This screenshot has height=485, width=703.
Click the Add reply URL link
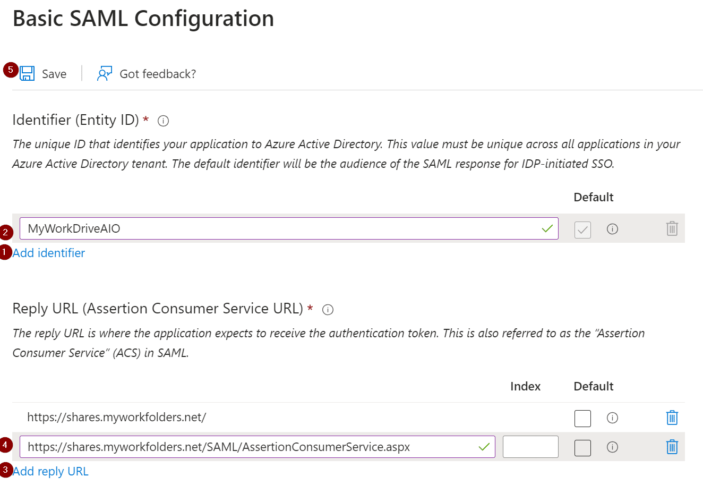tap(50, 471)
